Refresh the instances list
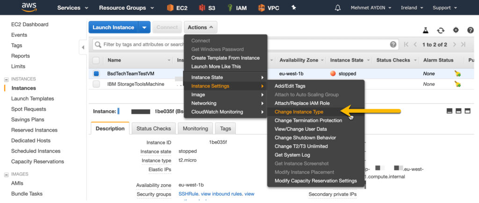Viewport: 479px width, 203px height. [441, 30]
